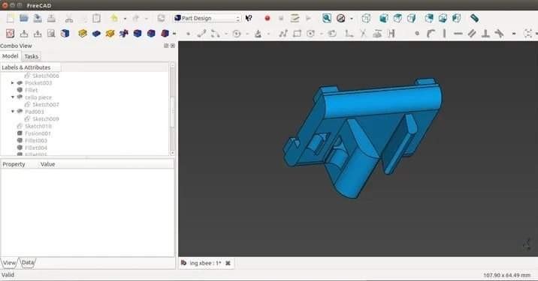The image size is (538, 281).
Task: Execute the macro with the play icon
Action: (309, 18)
